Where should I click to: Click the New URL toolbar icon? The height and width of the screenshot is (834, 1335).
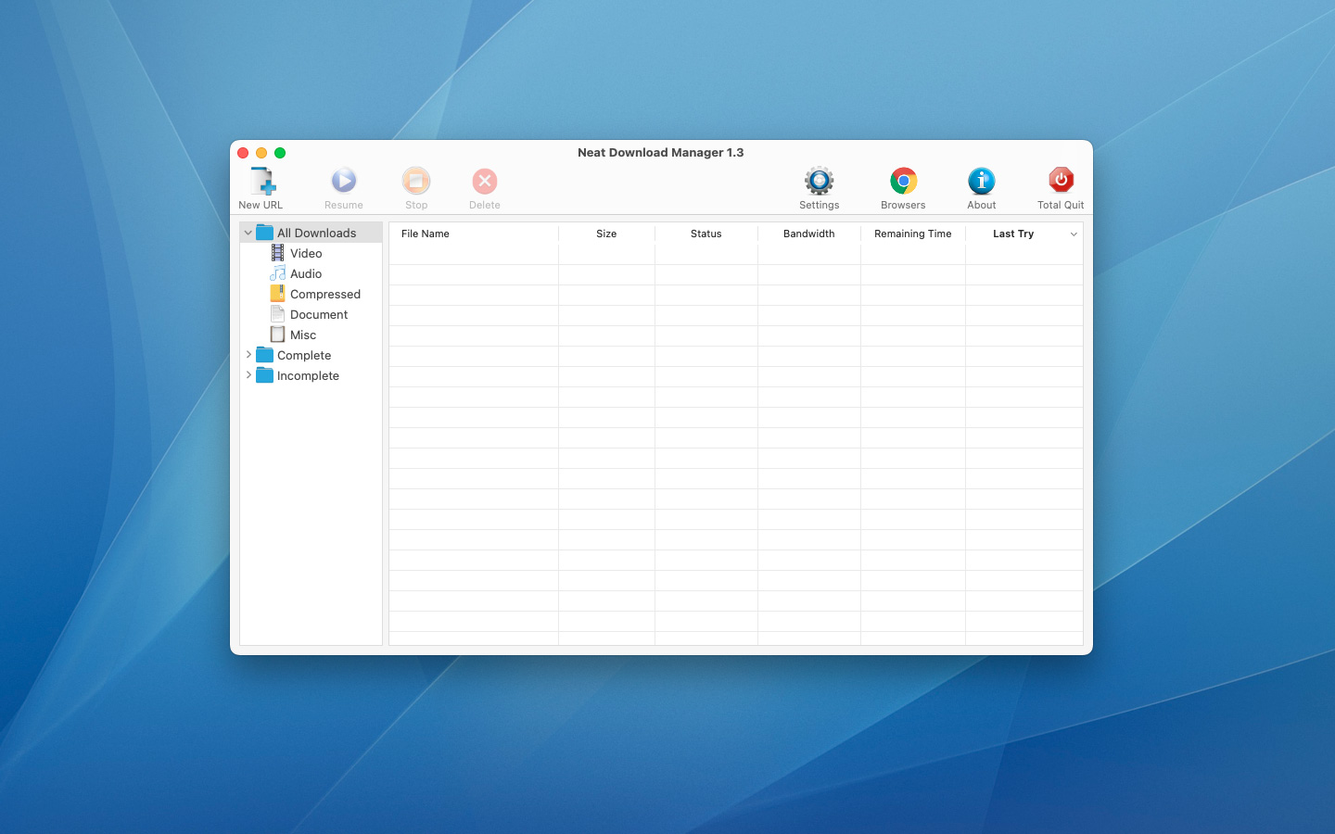tap(262, 181)
